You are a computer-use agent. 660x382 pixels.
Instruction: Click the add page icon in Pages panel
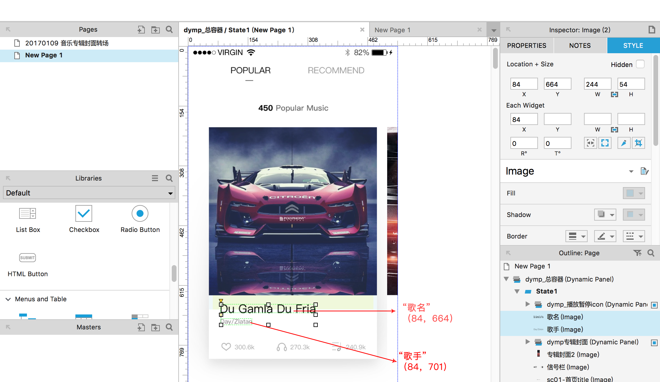coord(141,30)
